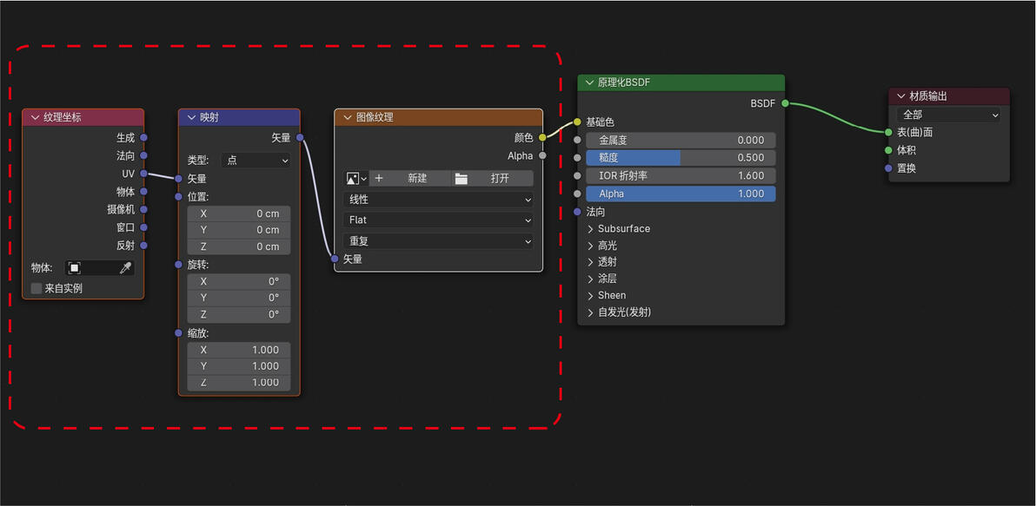Viewport: 1036px width, 506px height.
Task: Click the 旋转 X field
Action: point(238,282)
